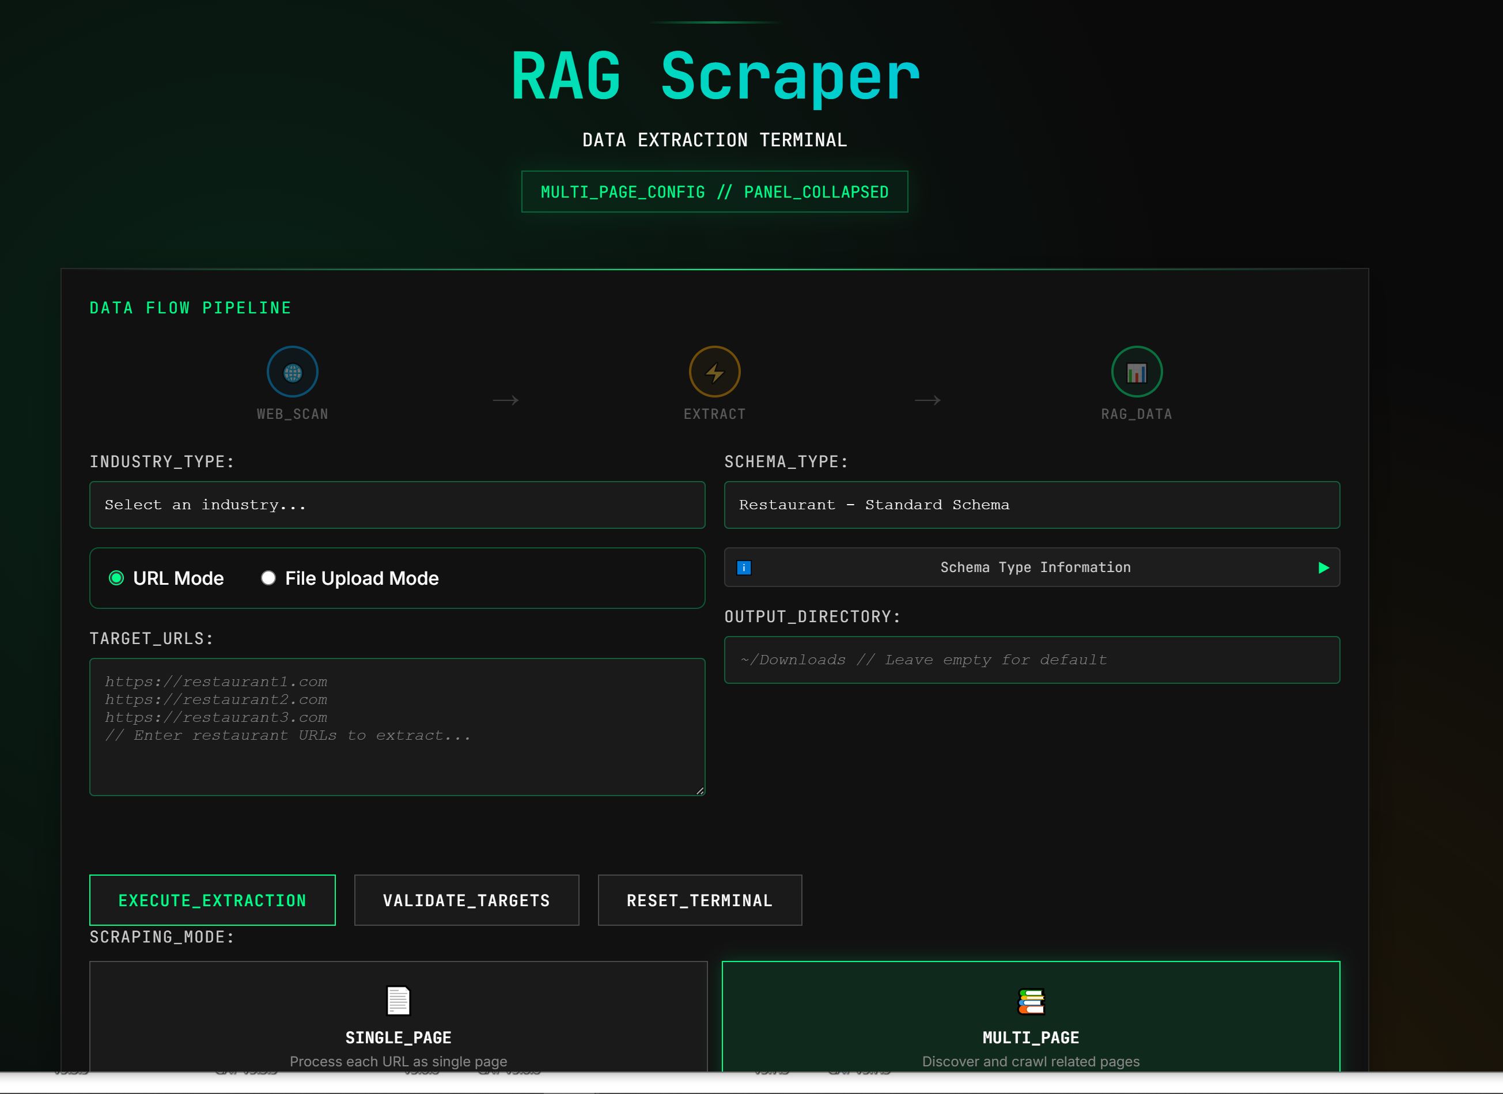Switch to File Upload Mode
The height and width of the screenshot is (1094, 1503).
(x=268, y=578)
